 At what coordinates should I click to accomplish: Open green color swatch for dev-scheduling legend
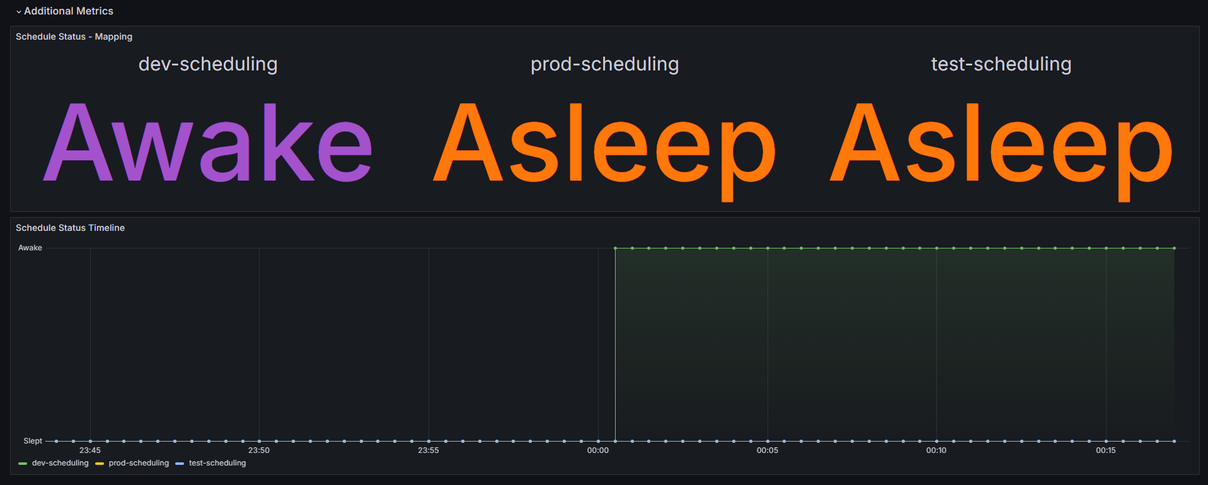(x=23, y=464)
